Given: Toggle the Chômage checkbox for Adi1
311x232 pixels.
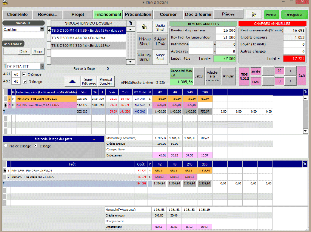Looking at the screenshot, I should tap(25, 74).
